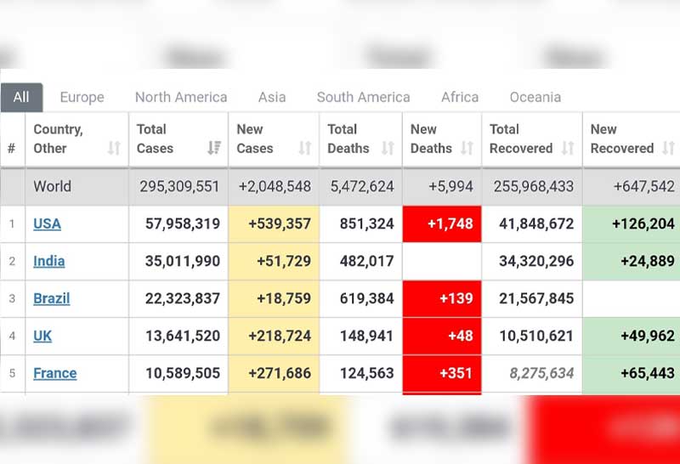This screenshot has height=464, width=680.
Task: Sort Total Recovered using arrow icon
Action: [x=568, y=148]
